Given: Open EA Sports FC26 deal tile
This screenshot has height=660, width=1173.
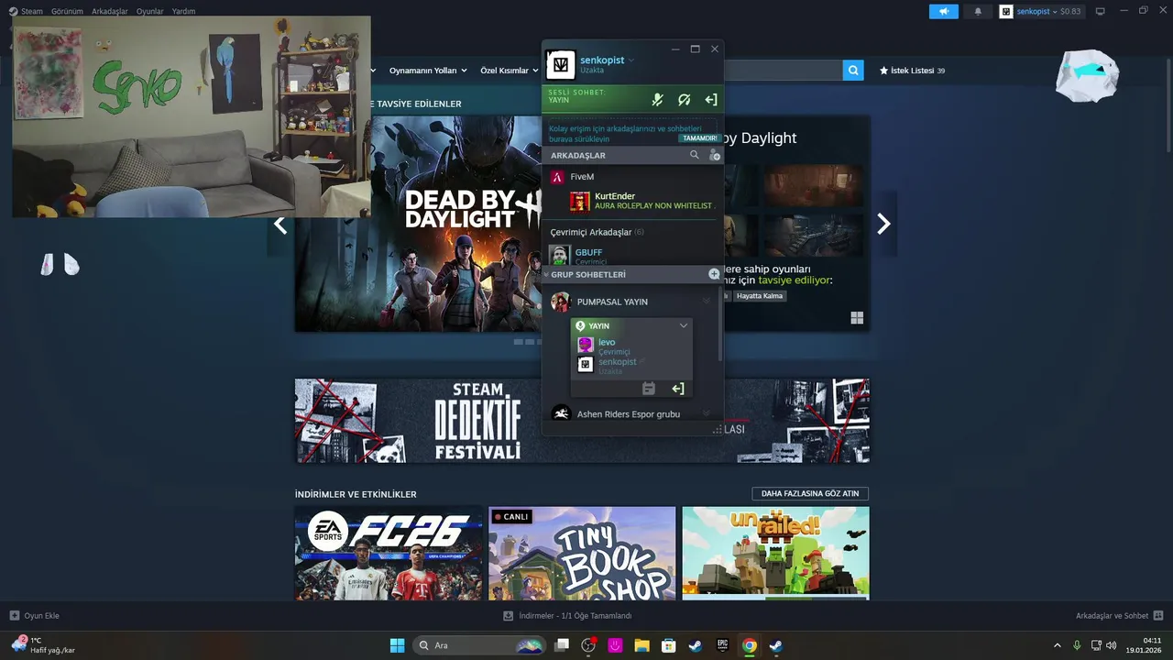Looking at the screenshot, I should [389, 554].
